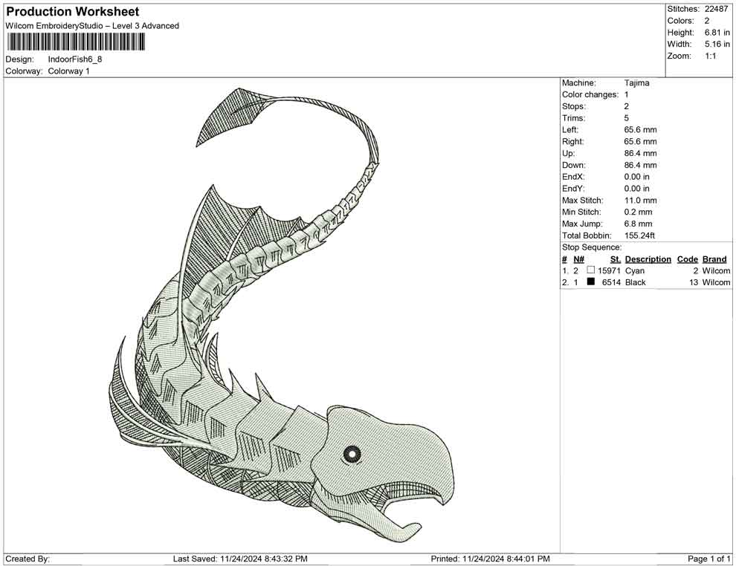This screenshot has width=736, height=566.
Task: Click the Production Worksheet title
Action: 73,12
